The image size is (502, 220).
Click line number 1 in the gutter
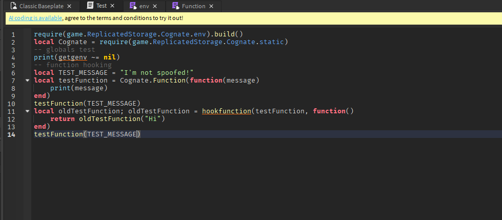tap(13, 34)
